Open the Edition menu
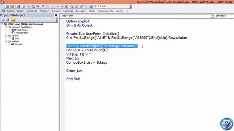 point(20,11)
